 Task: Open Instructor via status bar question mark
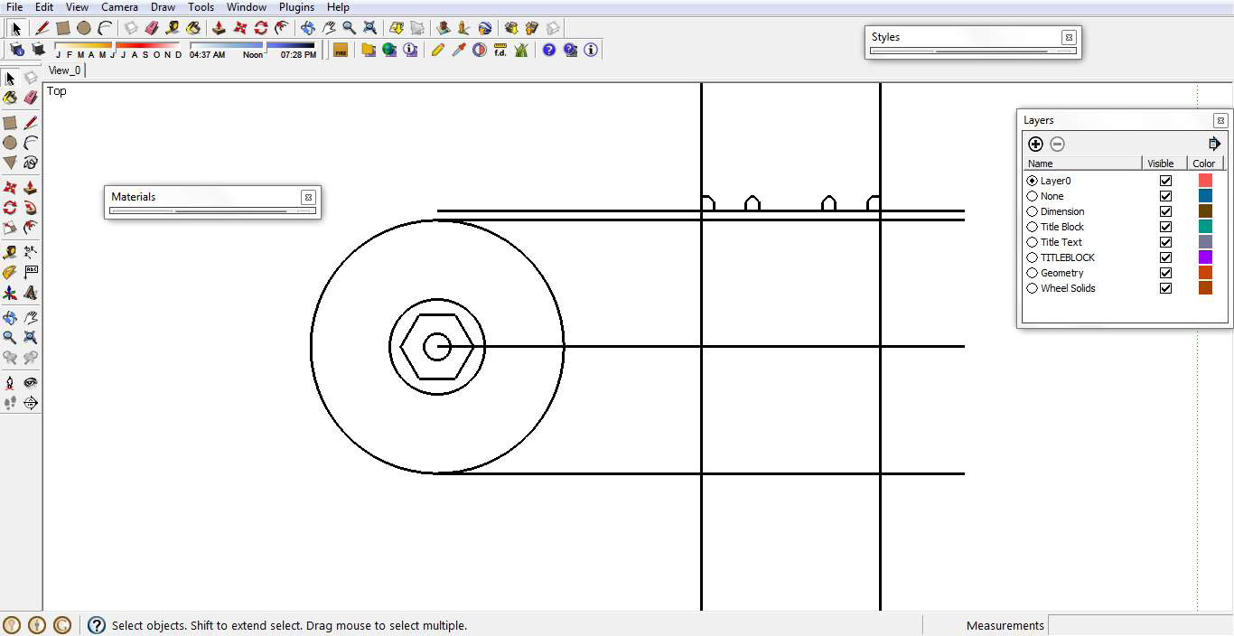click(96, 625)
